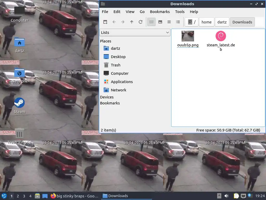The width and height of the screenshot is (266, 200).
Task: Click the removable media eject tray icon
Action: click(219, 196)
